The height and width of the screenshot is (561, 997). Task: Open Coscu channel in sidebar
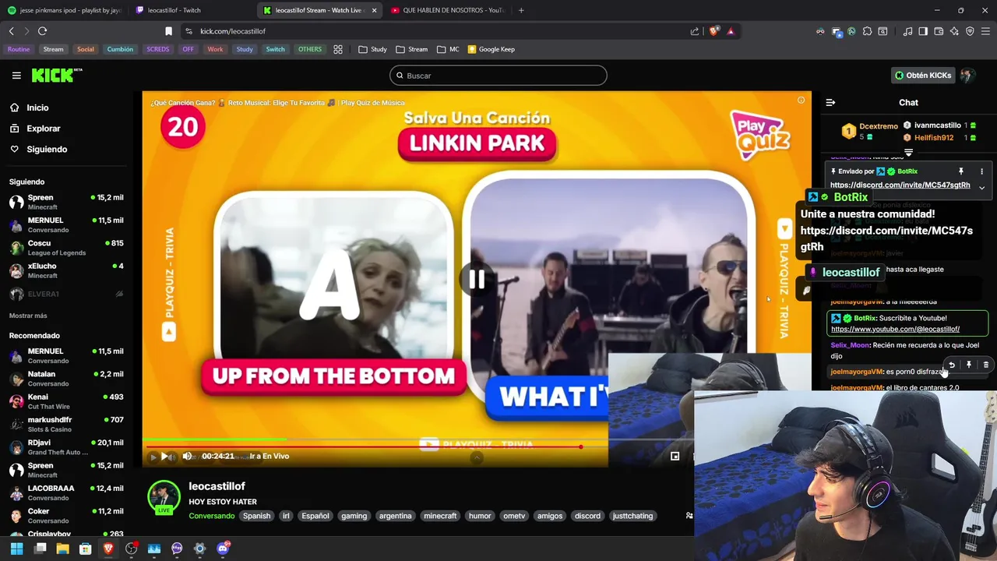click(66, 248)
